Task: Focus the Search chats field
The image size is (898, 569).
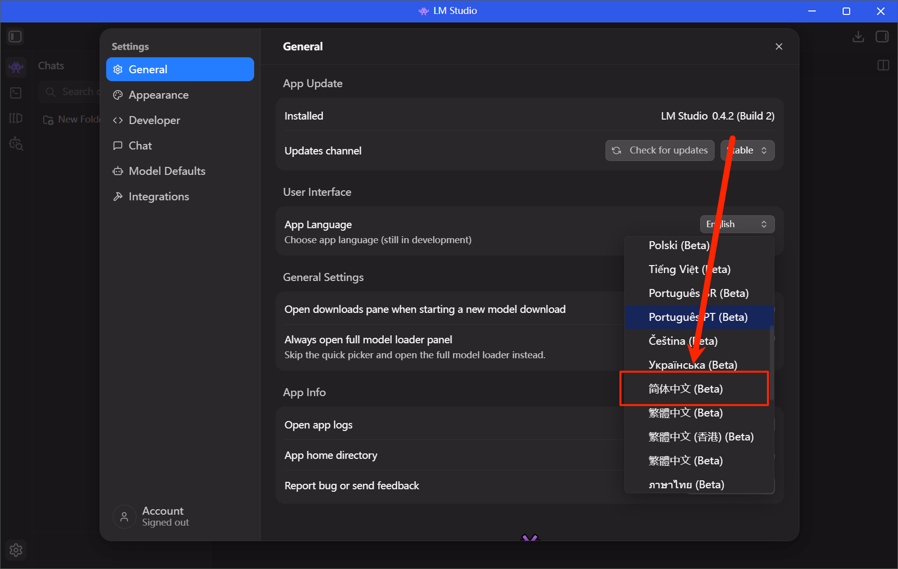Action: click(70, 92)
